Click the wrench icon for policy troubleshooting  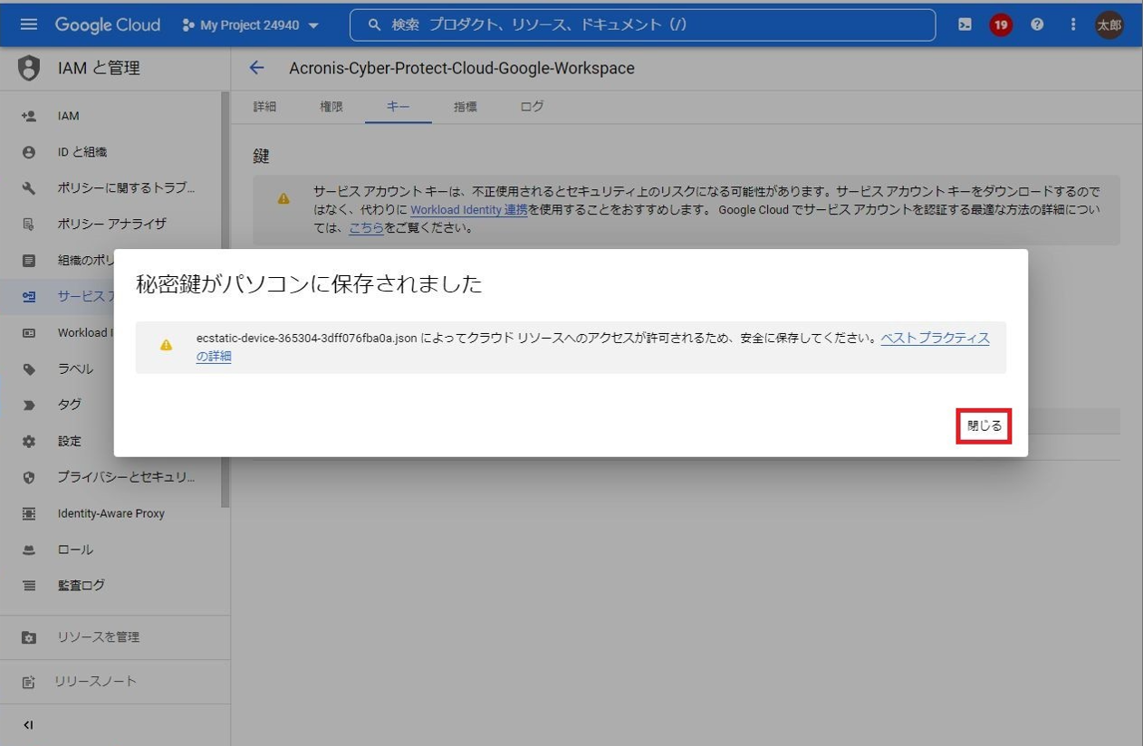click(x=29, y=188)
